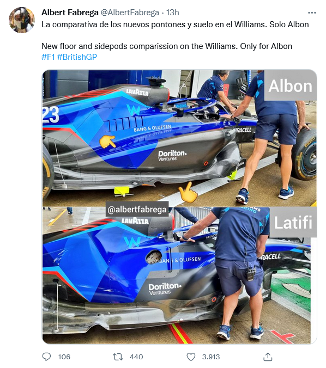The width and height of the screenshot is (326, 368).
Task: Open the @AlbertFabrega handle link
Action: point(130,13)
